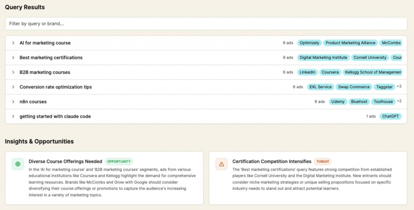Click 'n8n courses' query text
Screen dimensions: 414x210
coord(33,102)
